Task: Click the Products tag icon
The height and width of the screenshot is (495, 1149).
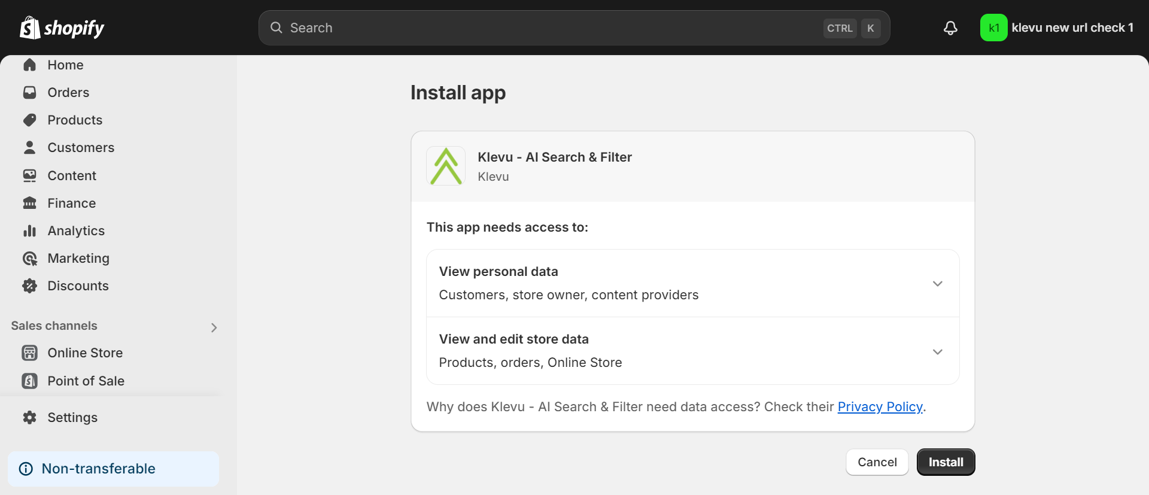Action: tap(30, 120)
